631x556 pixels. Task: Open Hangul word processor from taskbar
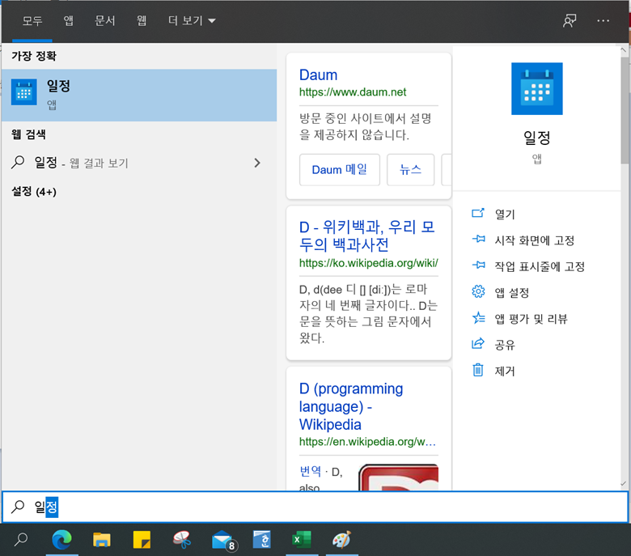[262, 540]
